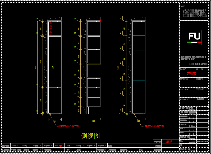211x154 pixels.
Task: Select the TEL phone number value
Action: (203, 142)
